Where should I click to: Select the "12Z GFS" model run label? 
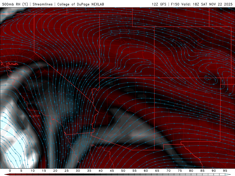pos(159,4)
